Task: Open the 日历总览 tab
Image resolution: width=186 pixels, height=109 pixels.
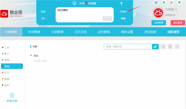Action: tap(80, 32)
